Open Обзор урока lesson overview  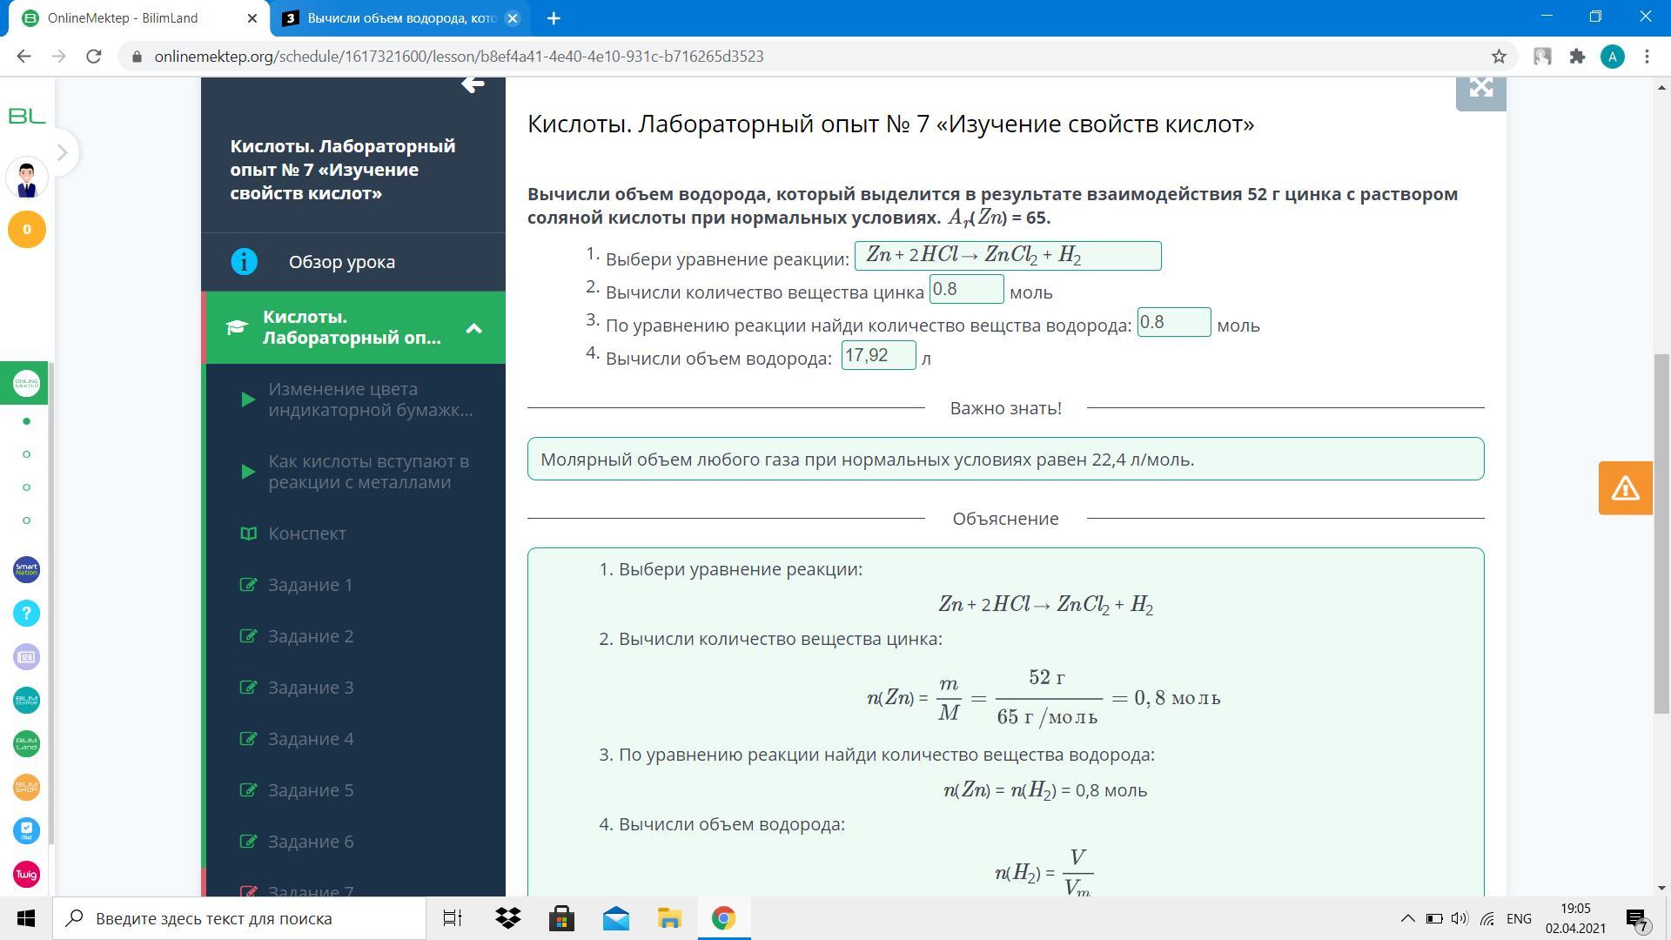[x=353, y=262]
